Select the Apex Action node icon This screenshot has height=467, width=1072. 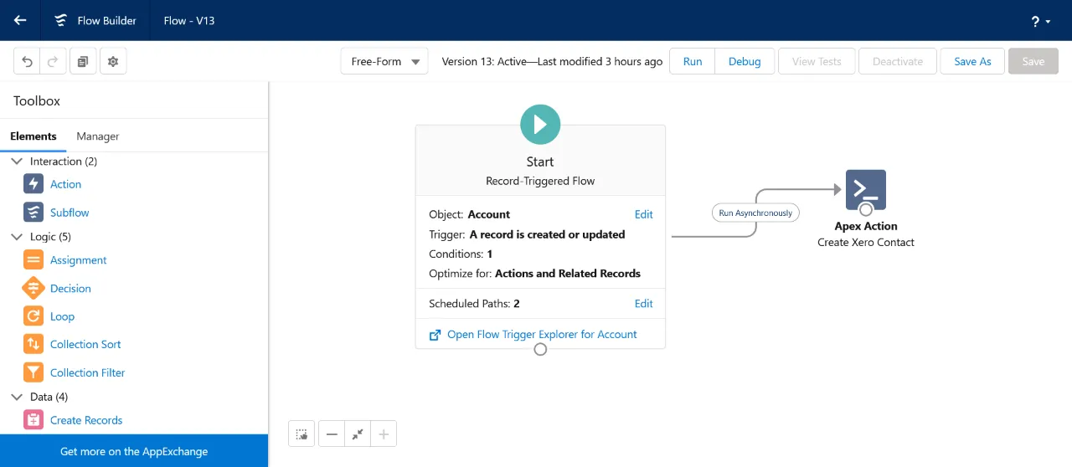tap(866, 190)
